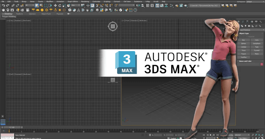Click the Teapot primitive button
The image size is (265, 139).
coord(243,54)
